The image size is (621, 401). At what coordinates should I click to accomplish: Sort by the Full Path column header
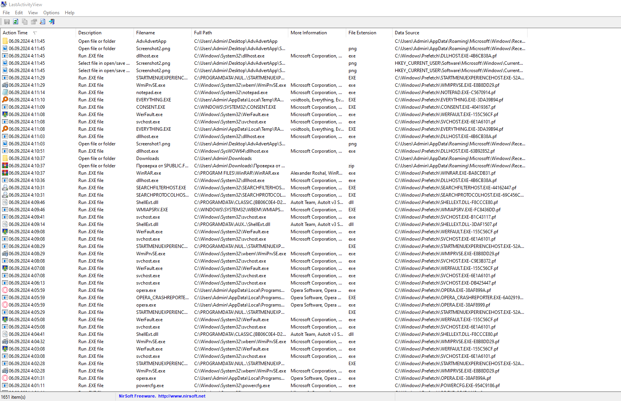pos(240,33)
